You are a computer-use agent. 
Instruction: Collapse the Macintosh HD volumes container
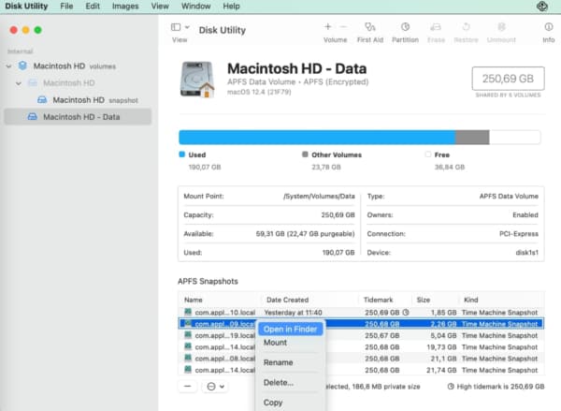click(8, 66)
